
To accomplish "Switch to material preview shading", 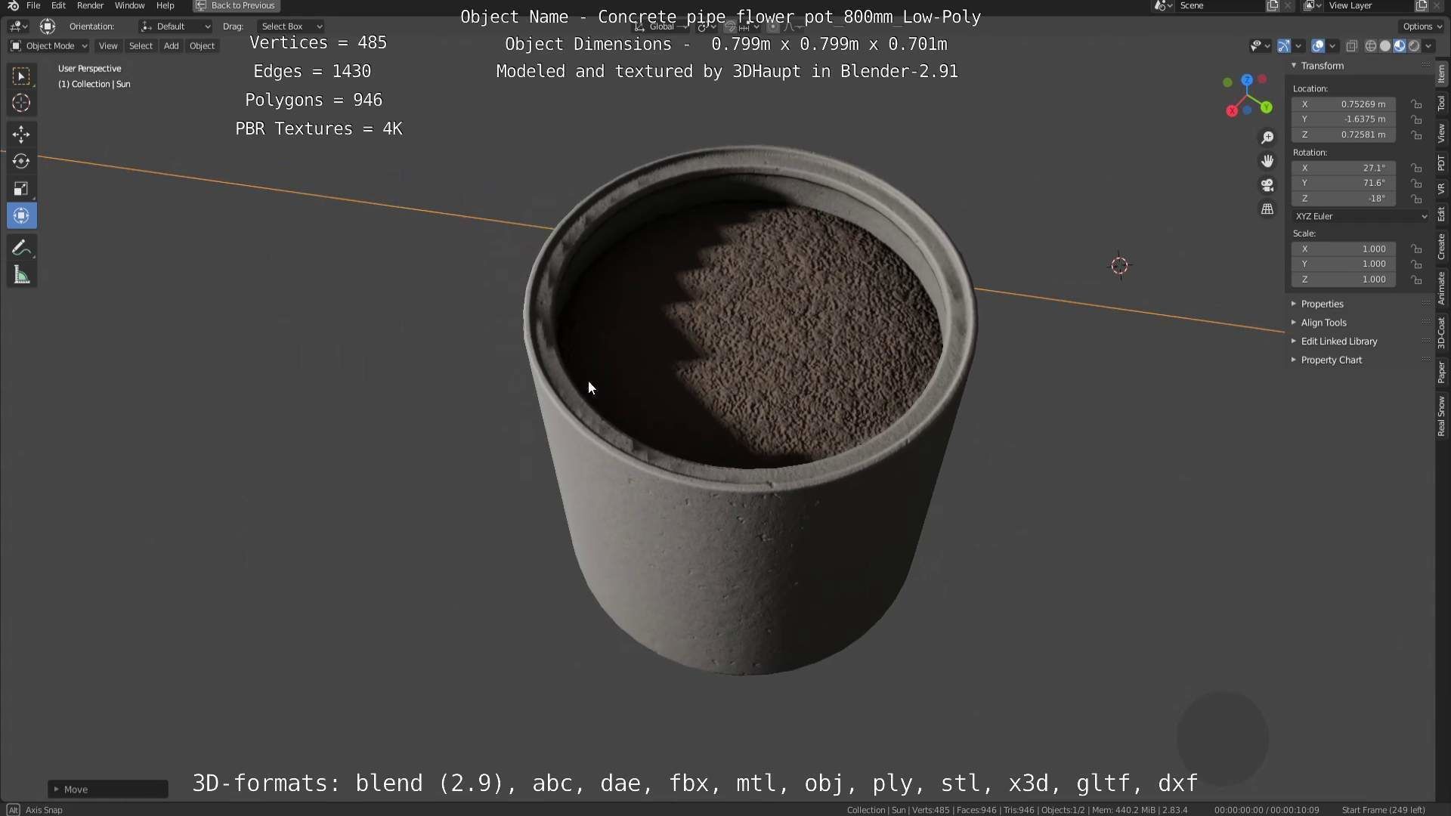I will [1399, 46].
